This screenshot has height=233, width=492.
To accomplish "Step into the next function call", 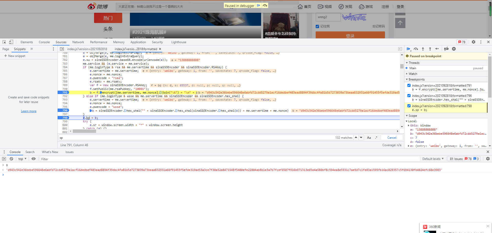I will click(423, 49).
